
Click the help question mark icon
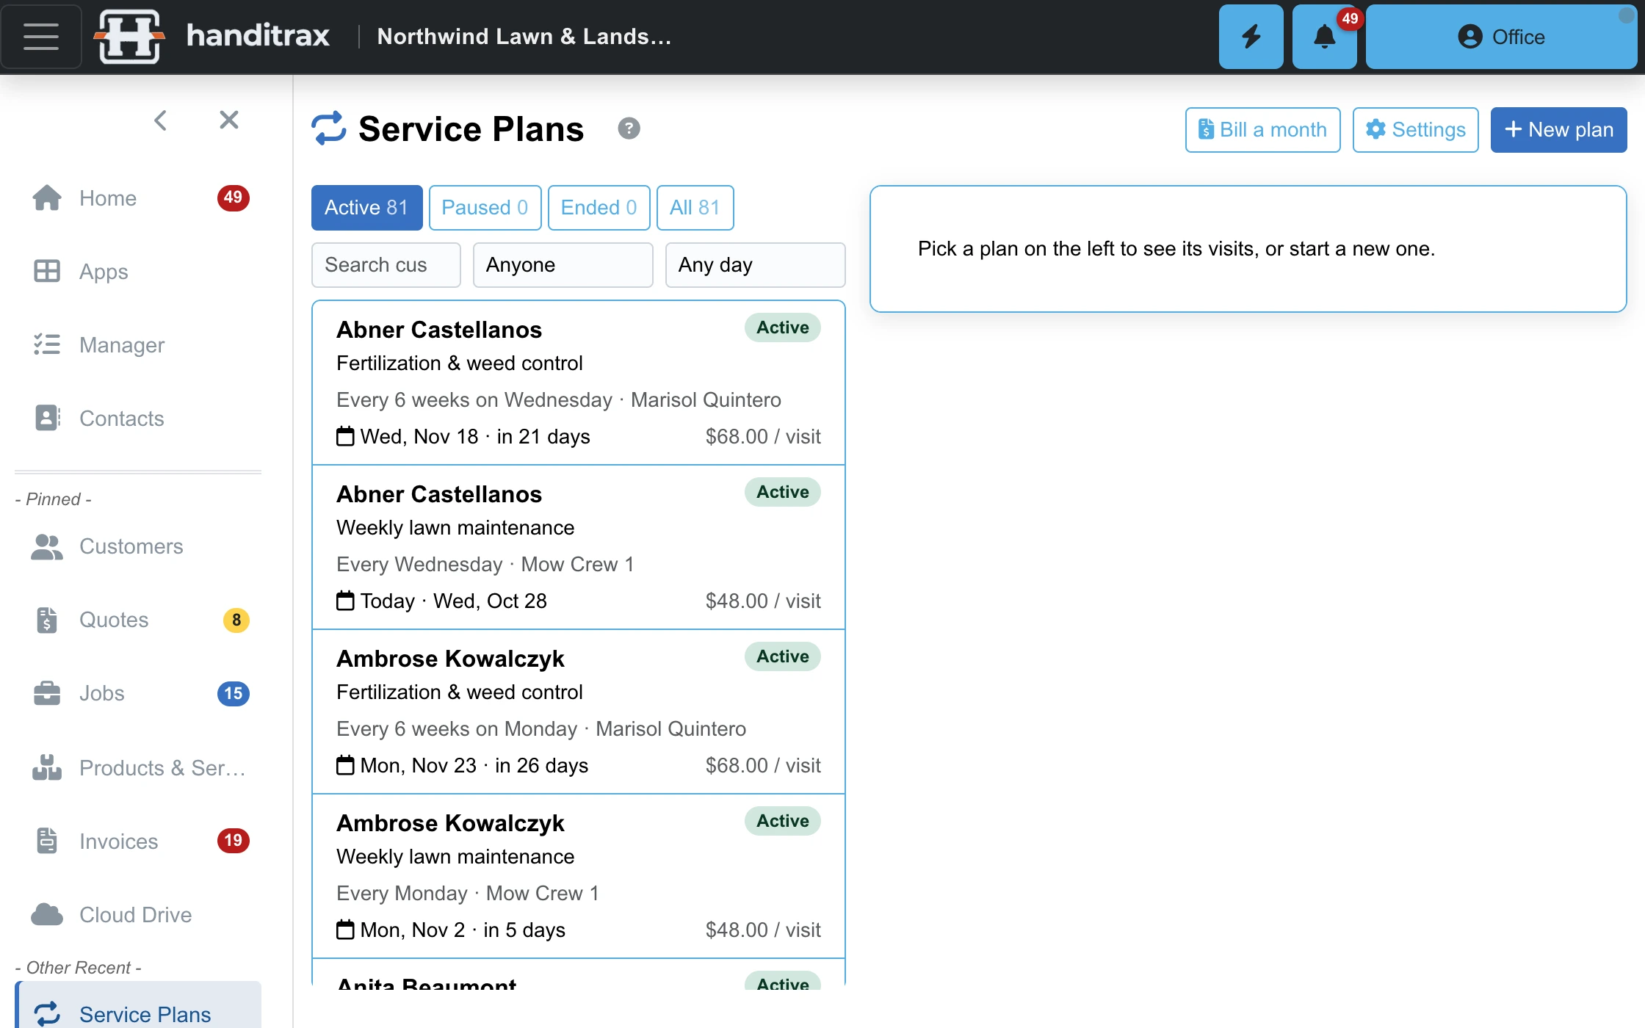[629, 128]
